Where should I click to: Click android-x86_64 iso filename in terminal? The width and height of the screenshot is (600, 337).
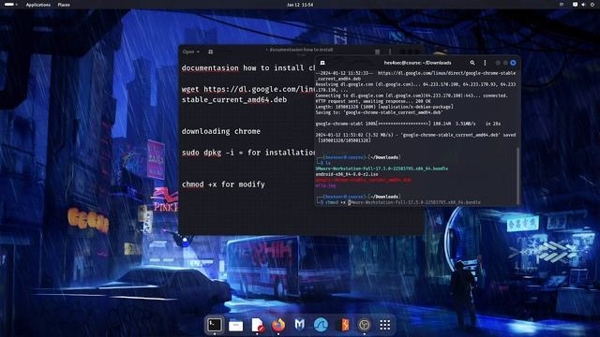[347, 174]
